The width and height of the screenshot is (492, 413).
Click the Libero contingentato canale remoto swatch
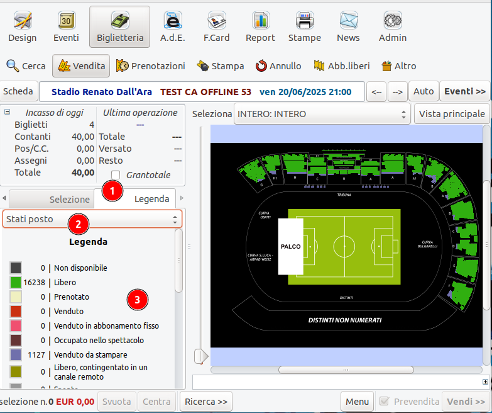click(16, 372)
